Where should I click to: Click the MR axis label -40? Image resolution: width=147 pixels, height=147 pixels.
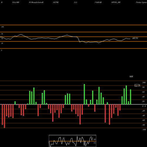click(x=143, y=116)
